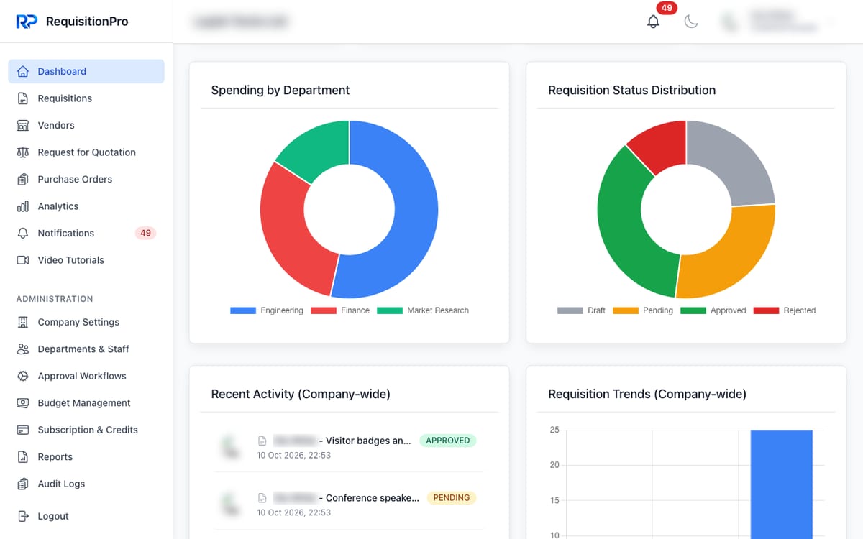
Task: Open the notifications bell in header
Action: point(653,22)
